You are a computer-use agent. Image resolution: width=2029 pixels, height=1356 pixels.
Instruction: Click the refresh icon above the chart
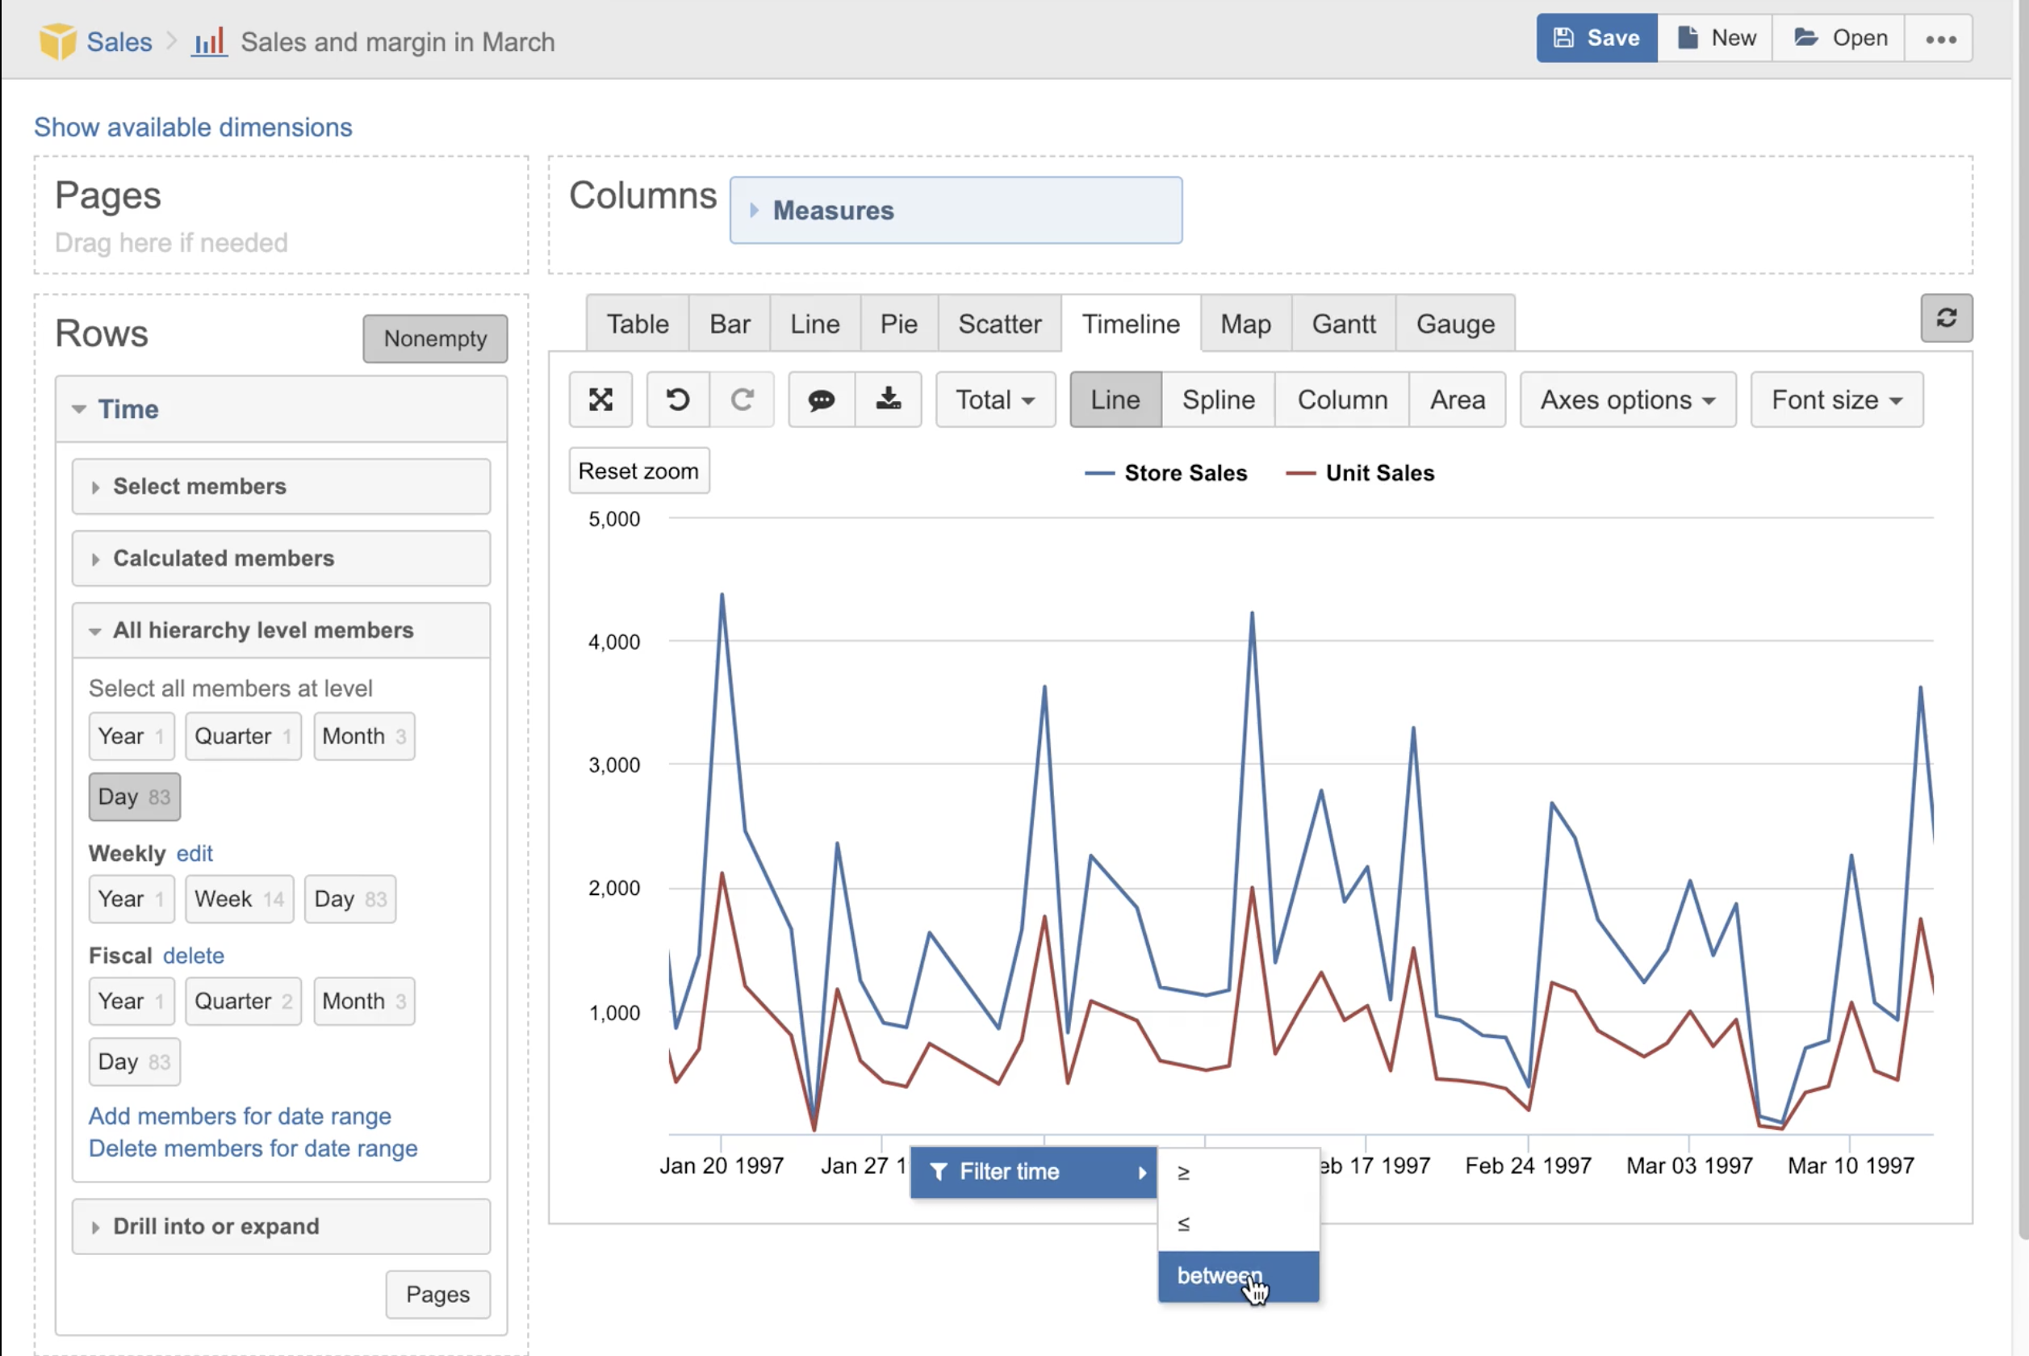[1945, 318]
